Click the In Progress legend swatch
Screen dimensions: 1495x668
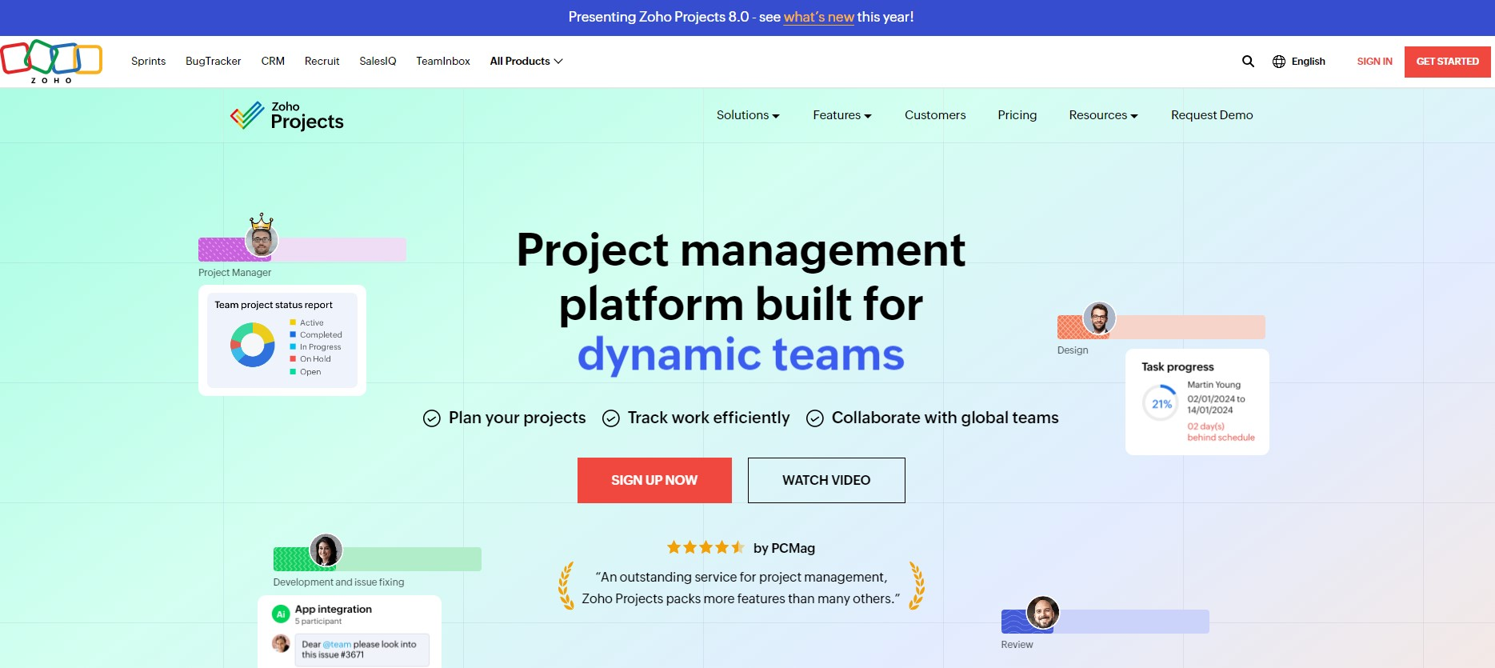293,346
